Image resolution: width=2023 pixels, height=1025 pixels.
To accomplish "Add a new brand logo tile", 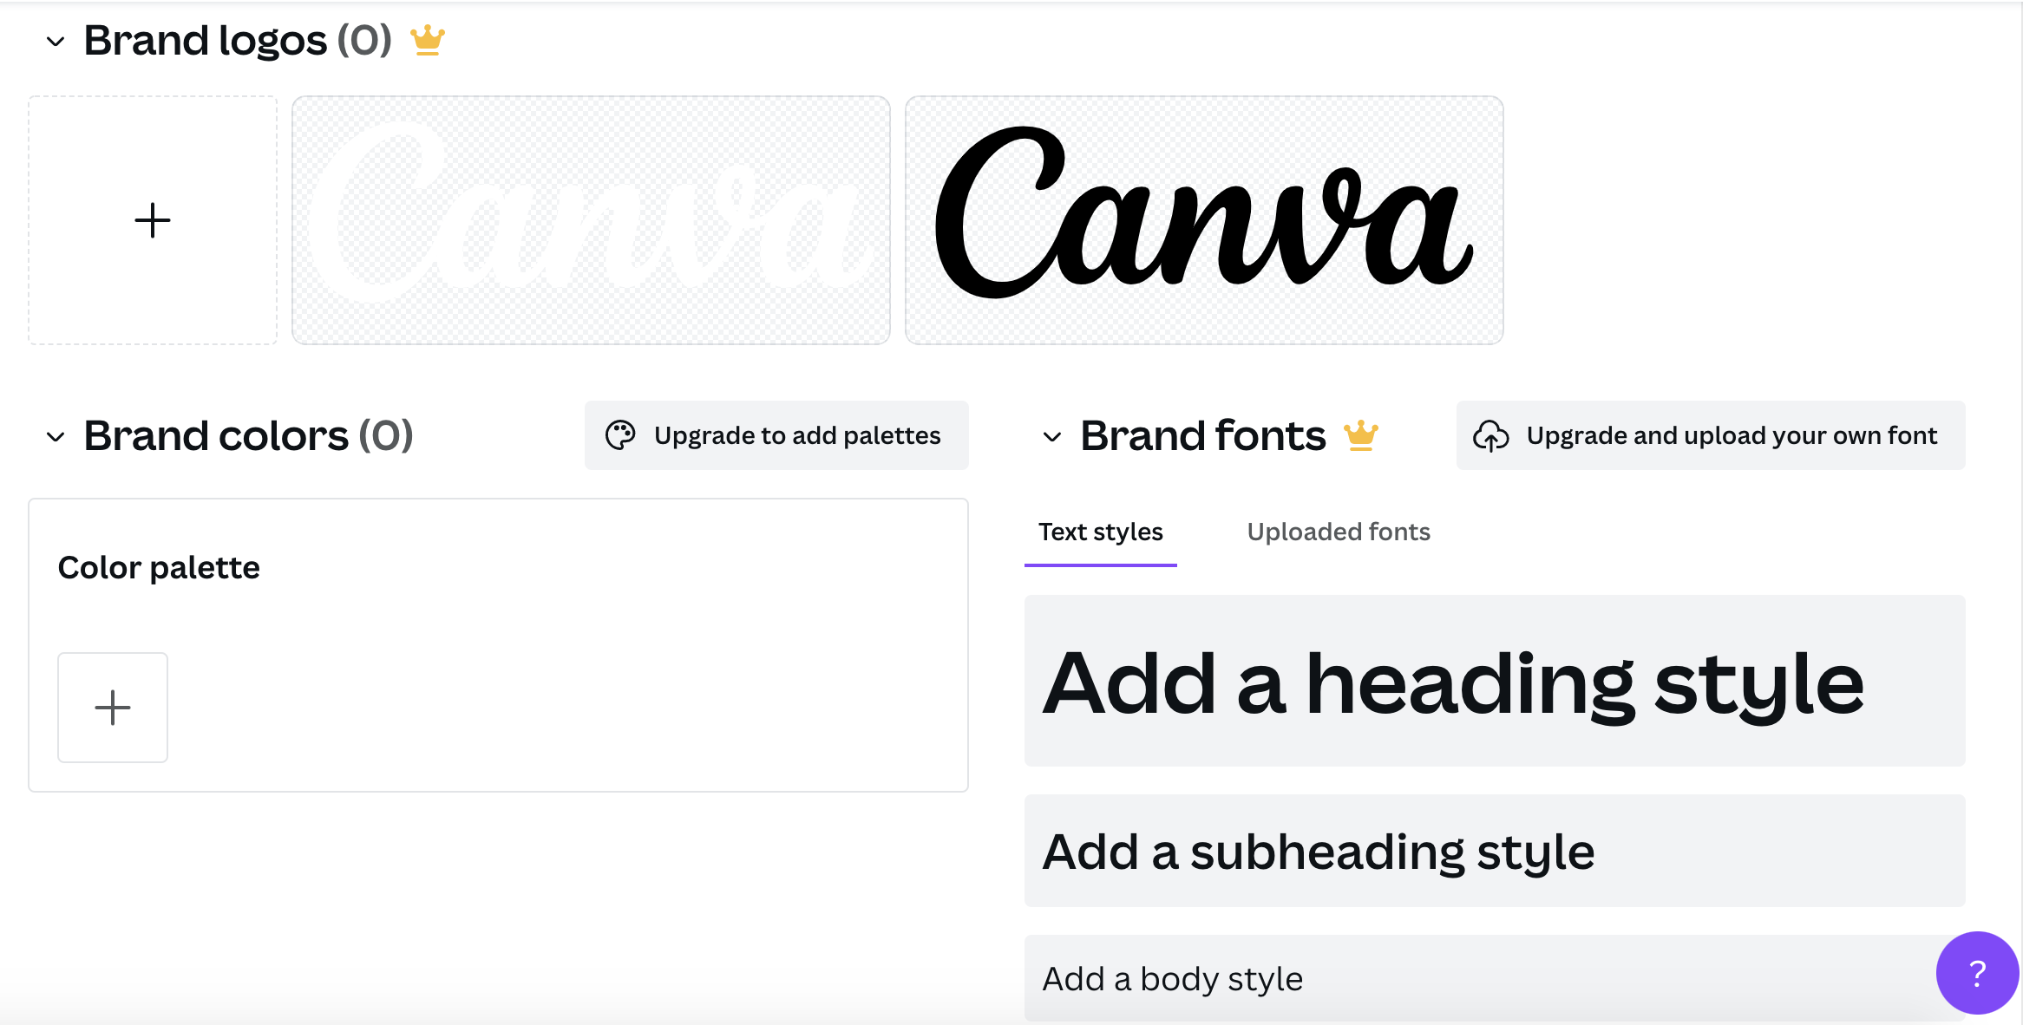I will coord(153,220).
